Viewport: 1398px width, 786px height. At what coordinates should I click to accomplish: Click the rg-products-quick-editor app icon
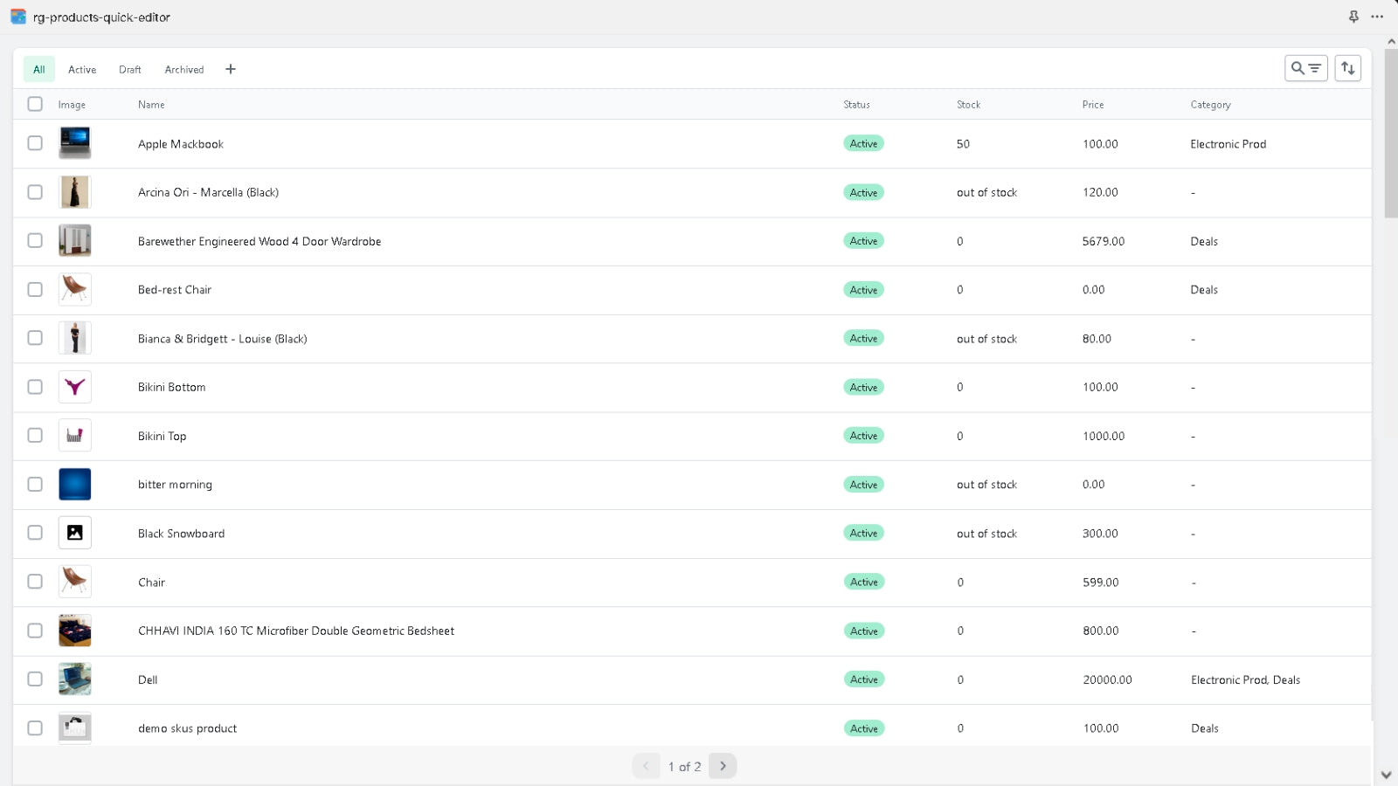point(17,17)
